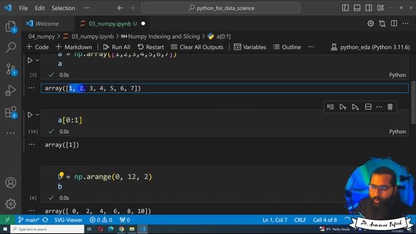Delete the a[0:1] cell

click(x=390, y=107)
